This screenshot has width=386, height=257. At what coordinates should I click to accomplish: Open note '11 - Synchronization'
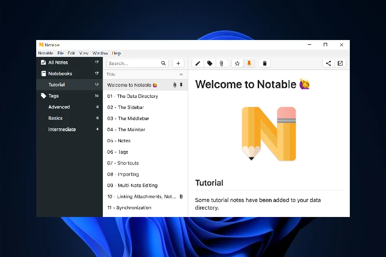(145, 207)
